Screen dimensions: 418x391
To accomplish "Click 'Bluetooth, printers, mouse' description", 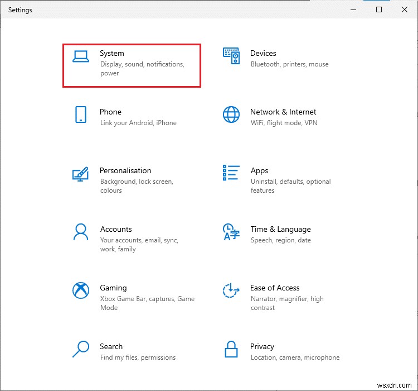I will 289,64.
